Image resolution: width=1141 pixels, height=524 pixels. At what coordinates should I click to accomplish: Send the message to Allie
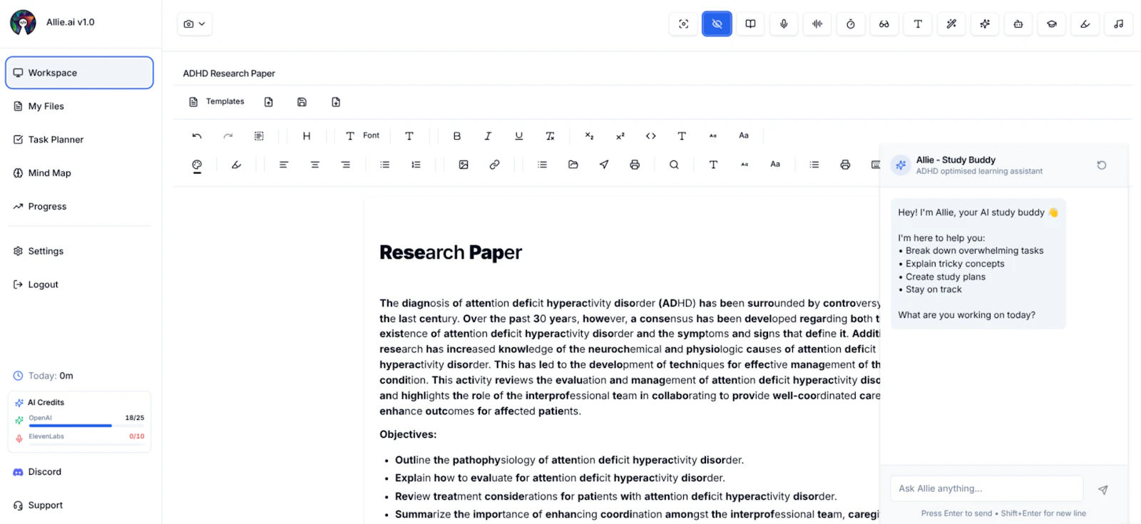1103,490
